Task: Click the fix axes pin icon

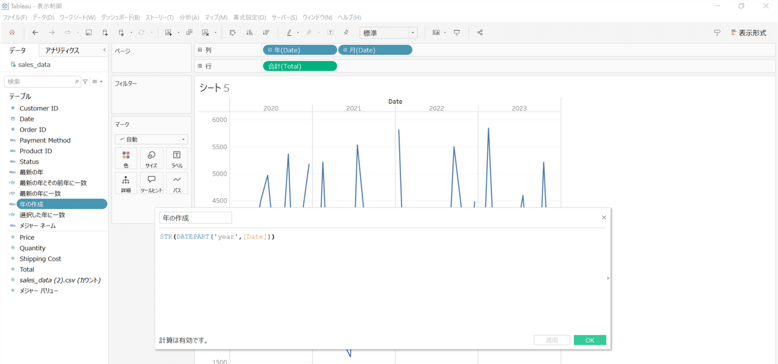Action: 346,33
